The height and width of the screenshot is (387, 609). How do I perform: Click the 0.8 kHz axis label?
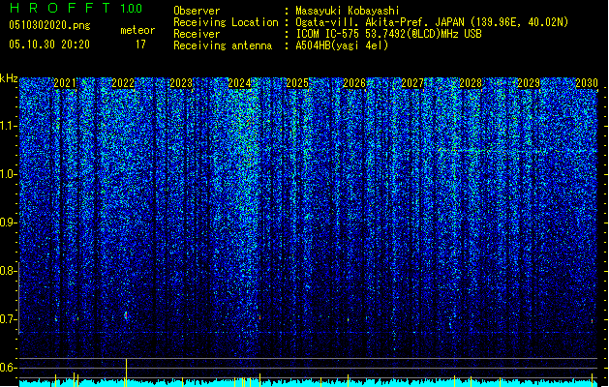8,271
